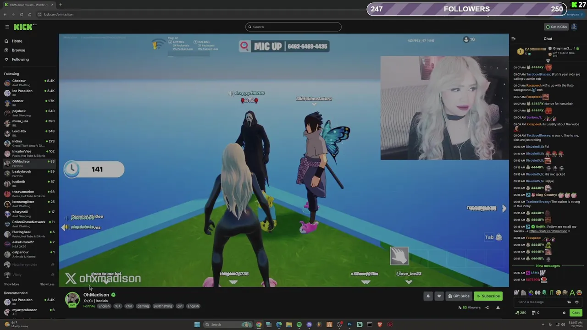Image resolution: width=587 pixels, height=330 pixels.
Task: Open myartprofessor recommended channel
Action: (x=29, y=312)
